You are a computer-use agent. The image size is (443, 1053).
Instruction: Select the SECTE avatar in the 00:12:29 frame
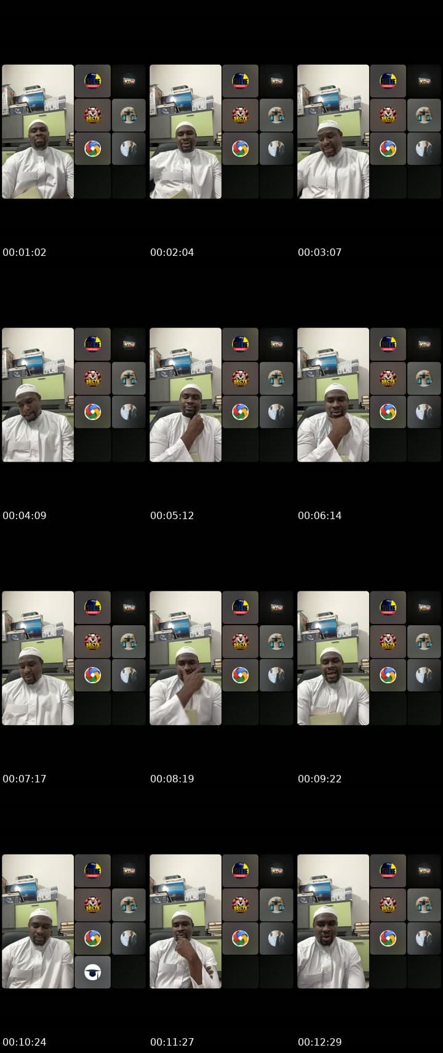point(388,905)
